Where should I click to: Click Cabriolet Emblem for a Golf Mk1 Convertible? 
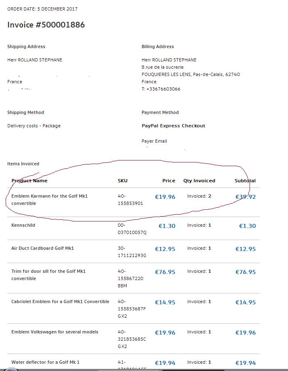click(60, 301)
